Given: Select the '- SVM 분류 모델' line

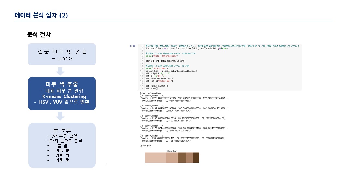Looking at the screenshot, I should (x=62, y=136).
